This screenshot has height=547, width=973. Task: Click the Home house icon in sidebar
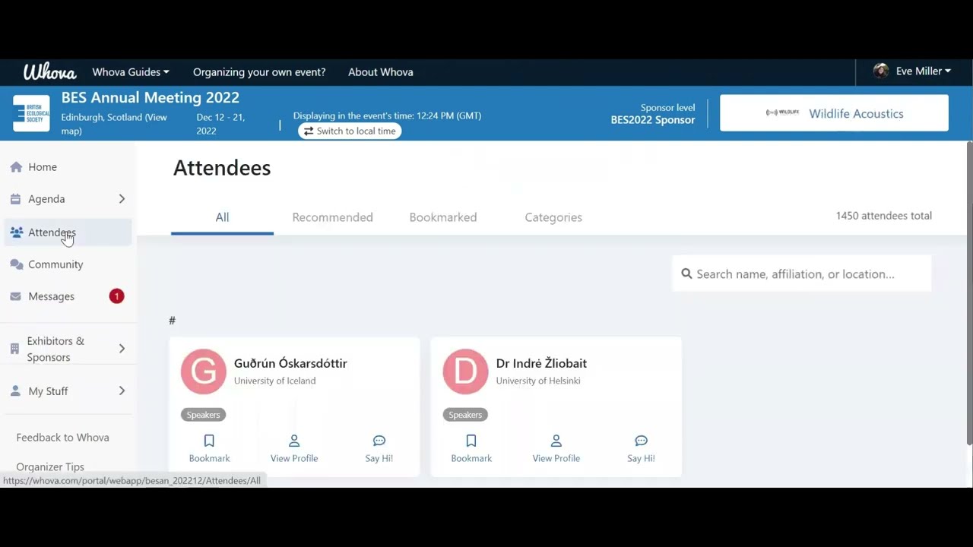16,167
